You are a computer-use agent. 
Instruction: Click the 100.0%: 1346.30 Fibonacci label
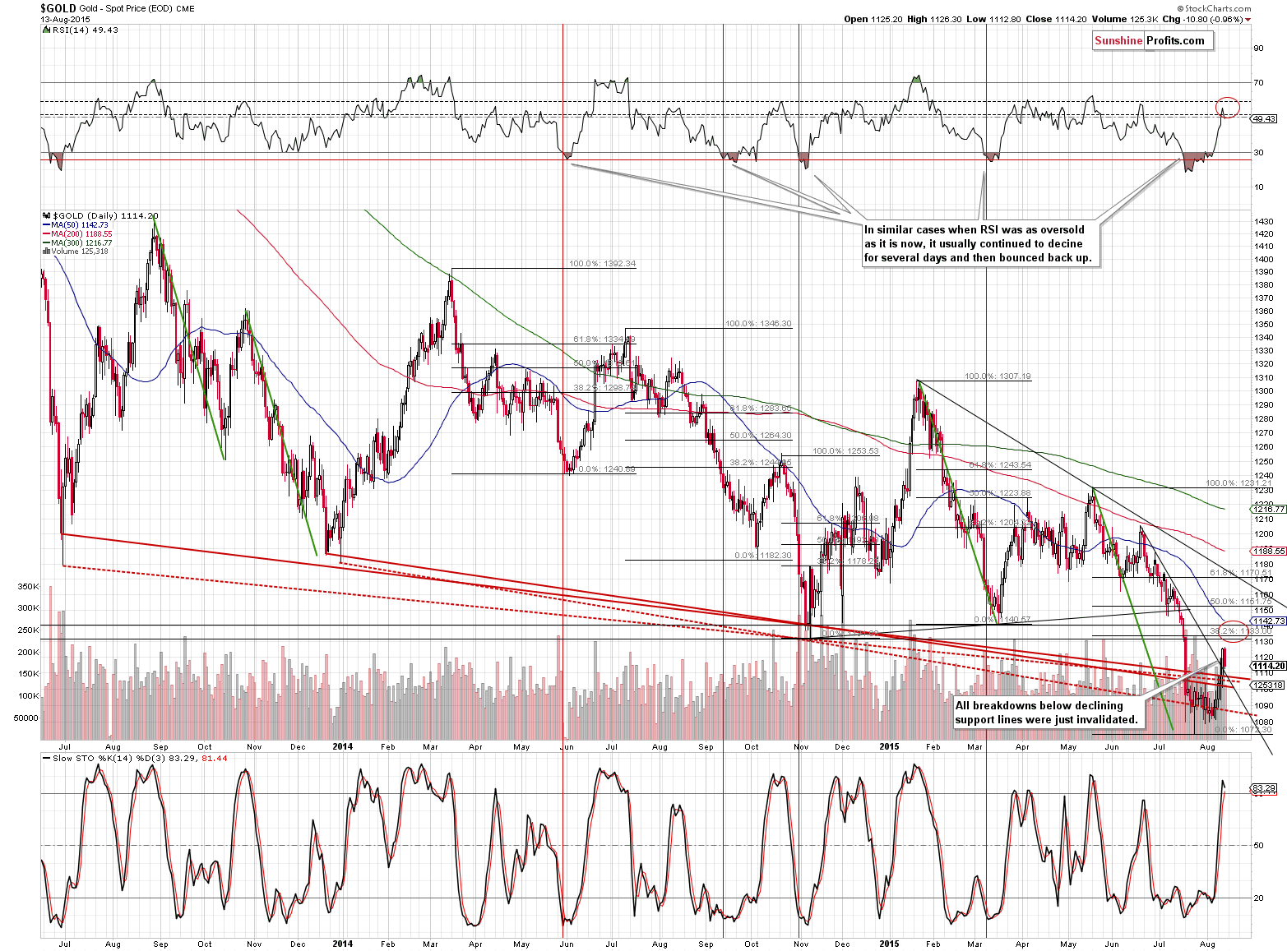758,324
